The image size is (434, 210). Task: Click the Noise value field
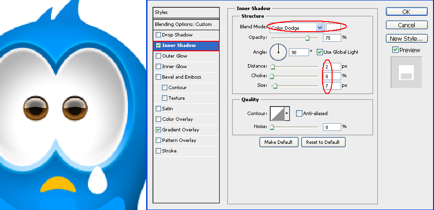(x=332, y=127)
